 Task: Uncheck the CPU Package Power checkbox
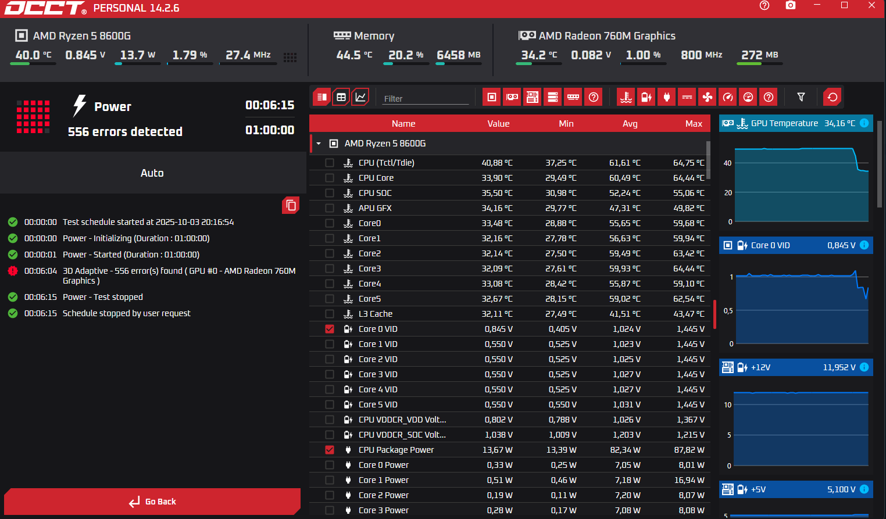pos(330,450)
